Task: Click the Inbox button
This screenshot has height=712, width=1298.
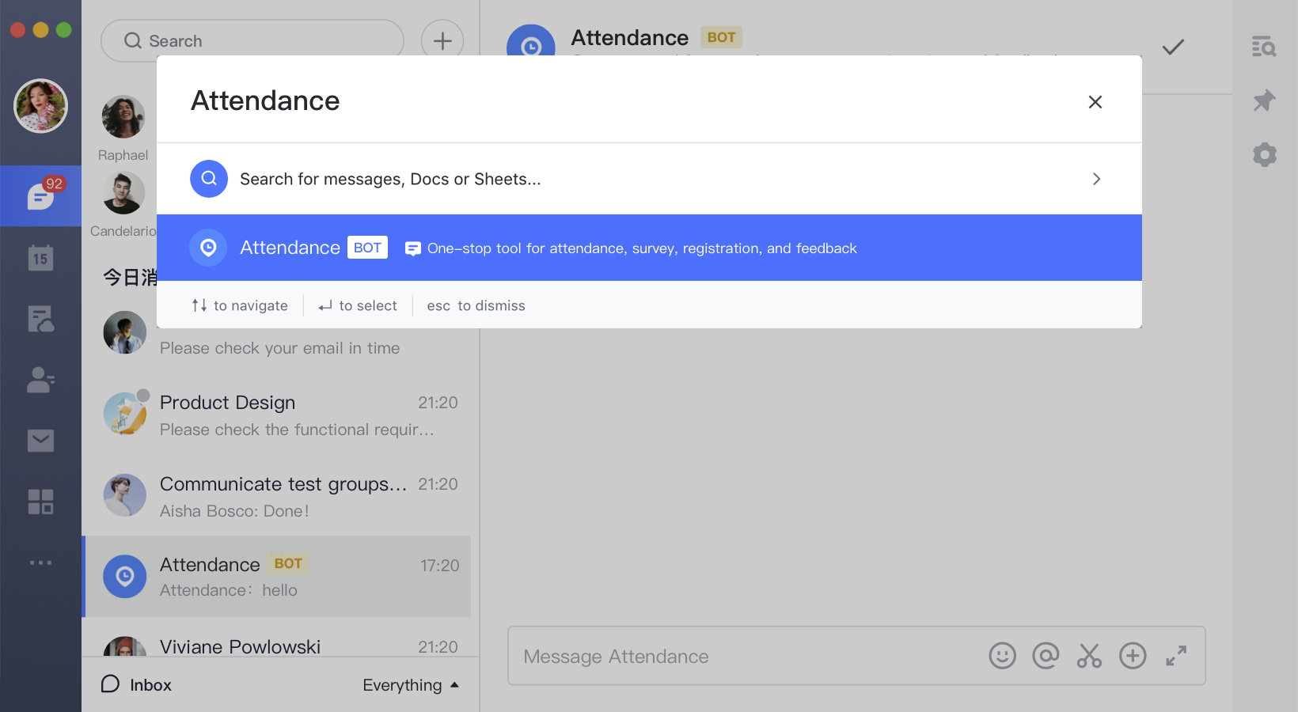Action: tap(137, 685)
